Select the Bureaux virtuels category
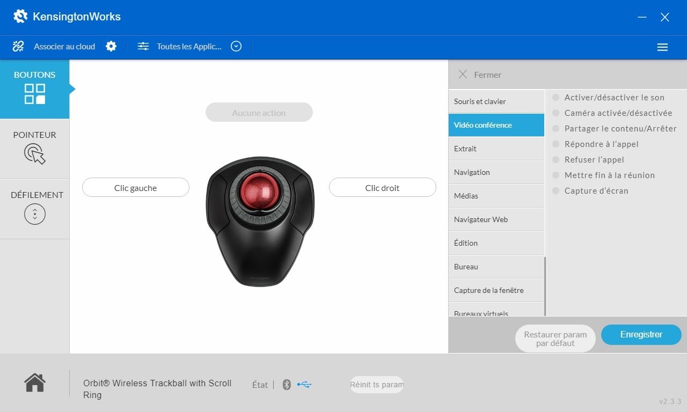687x412 pixels. [x=496, y=310]
